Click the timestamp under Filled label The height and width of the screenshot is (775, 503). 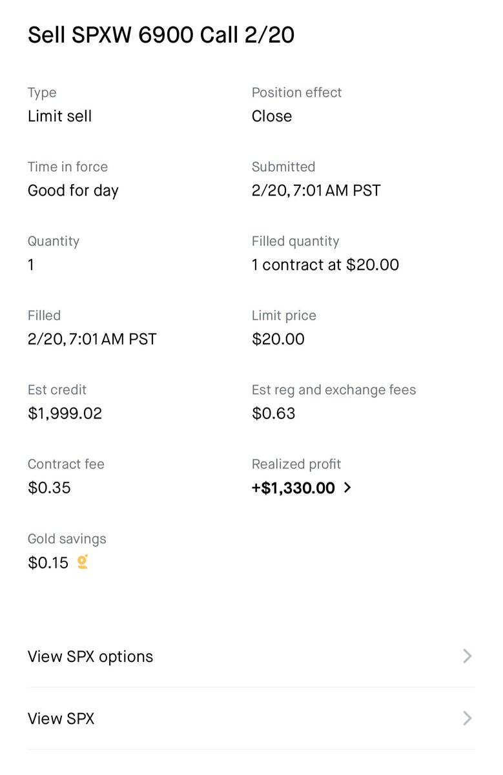tap(92, 339)
